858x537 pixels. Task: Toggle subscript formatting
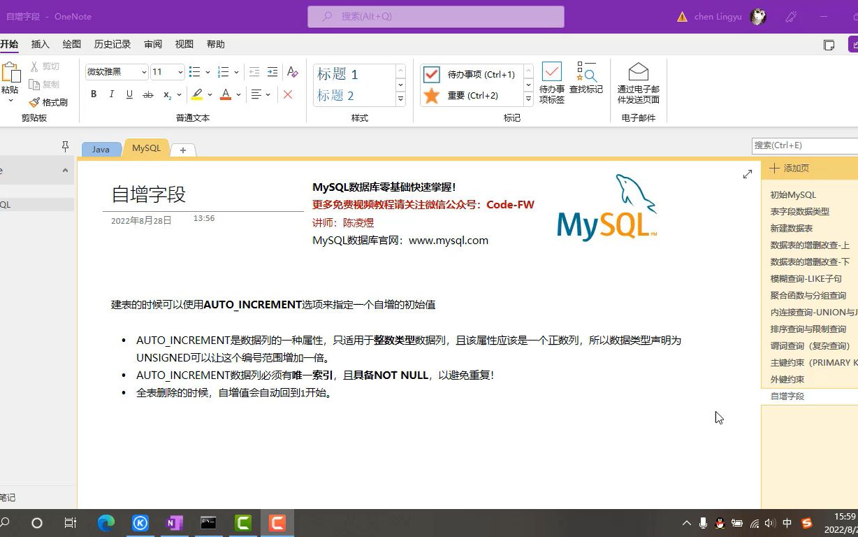[167, 94]
